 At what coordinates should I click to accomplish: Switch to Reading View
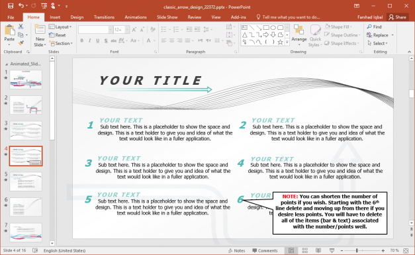318,250
